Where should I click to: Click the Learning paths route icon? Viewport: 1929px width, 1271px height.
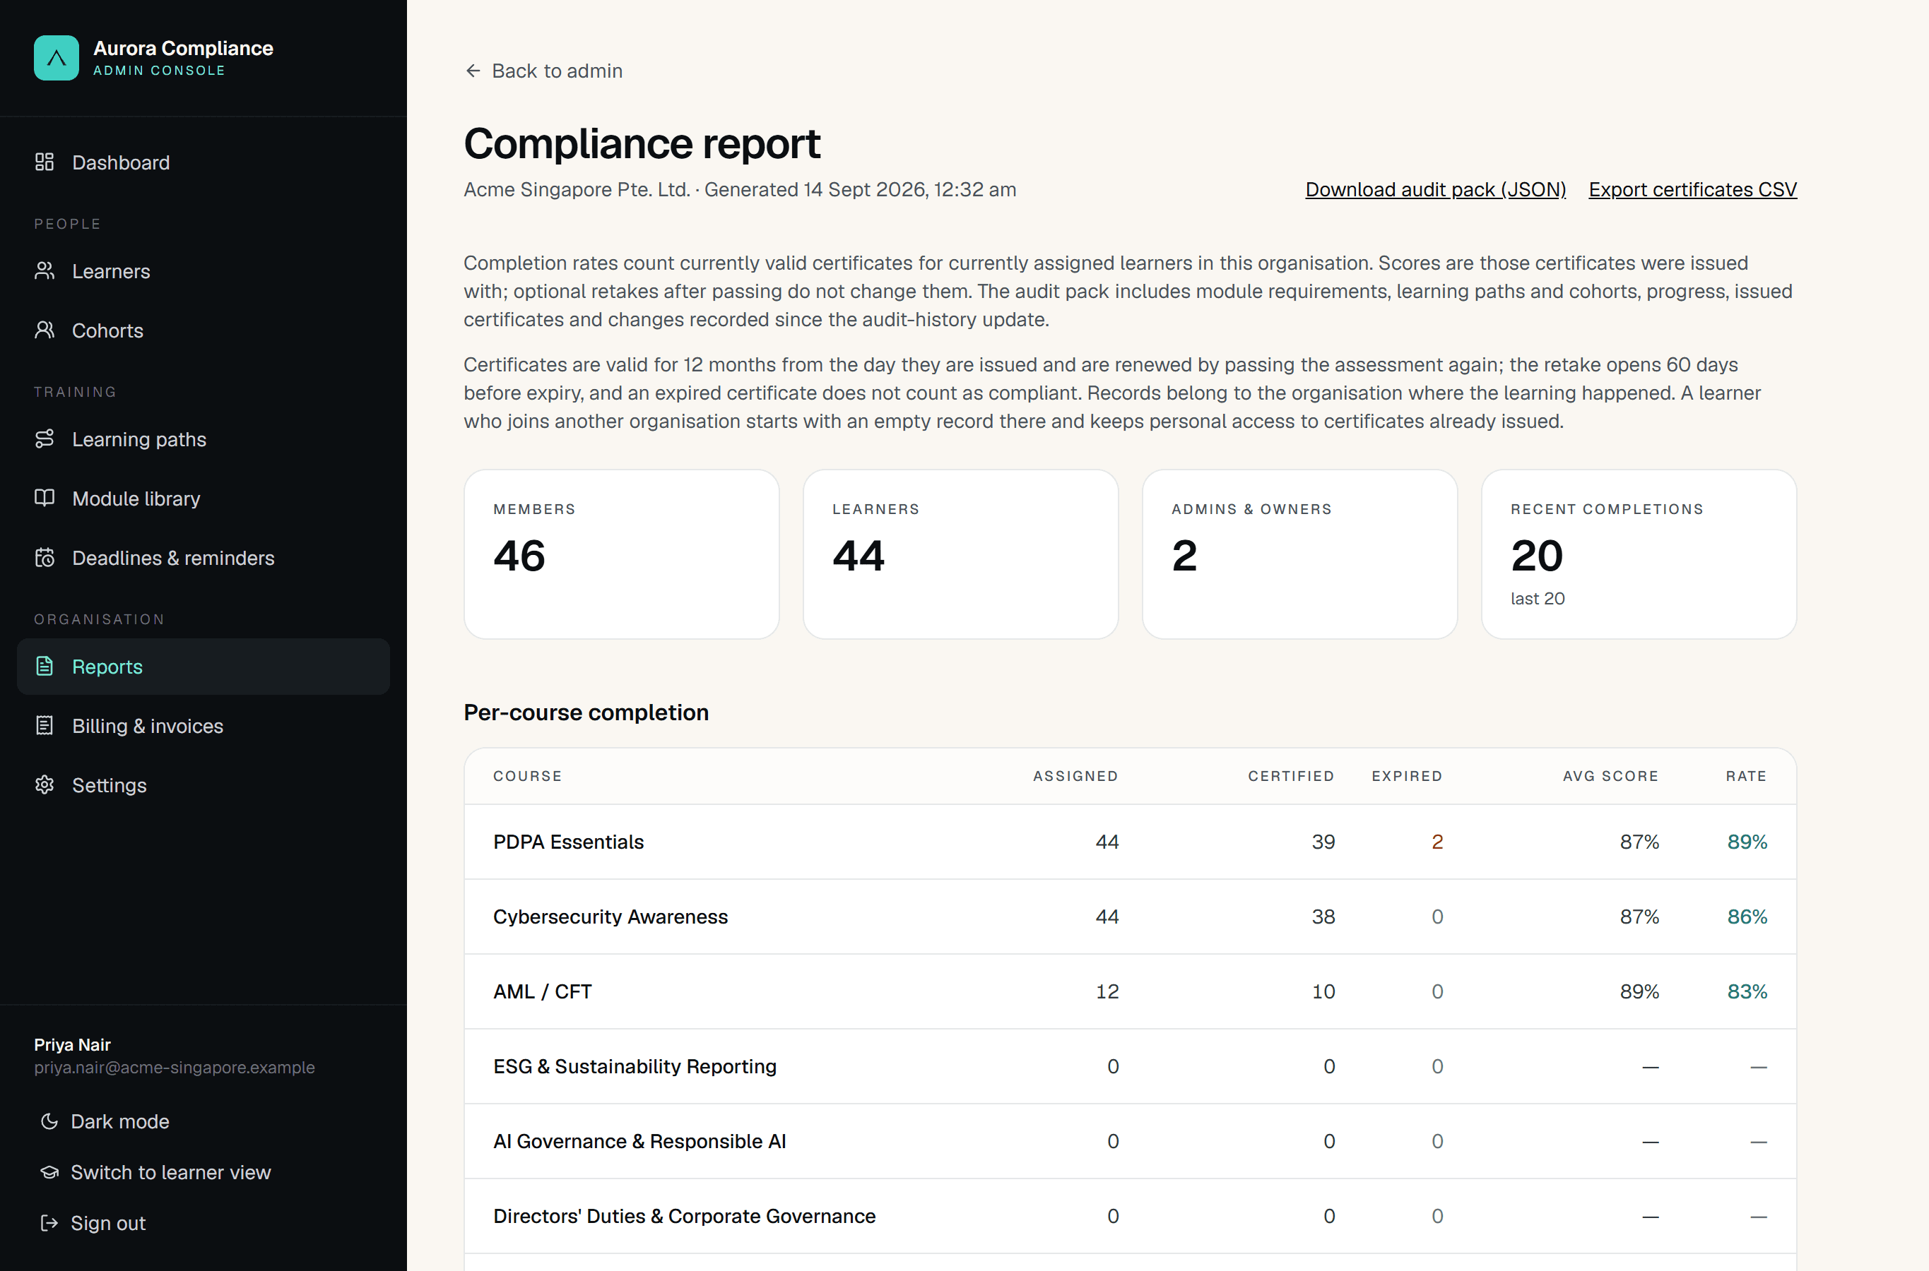(45, 438)
